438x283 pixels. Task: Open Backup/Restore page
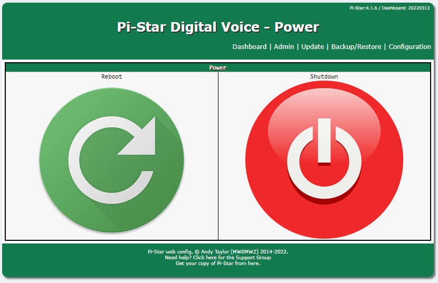pos(356,47)
